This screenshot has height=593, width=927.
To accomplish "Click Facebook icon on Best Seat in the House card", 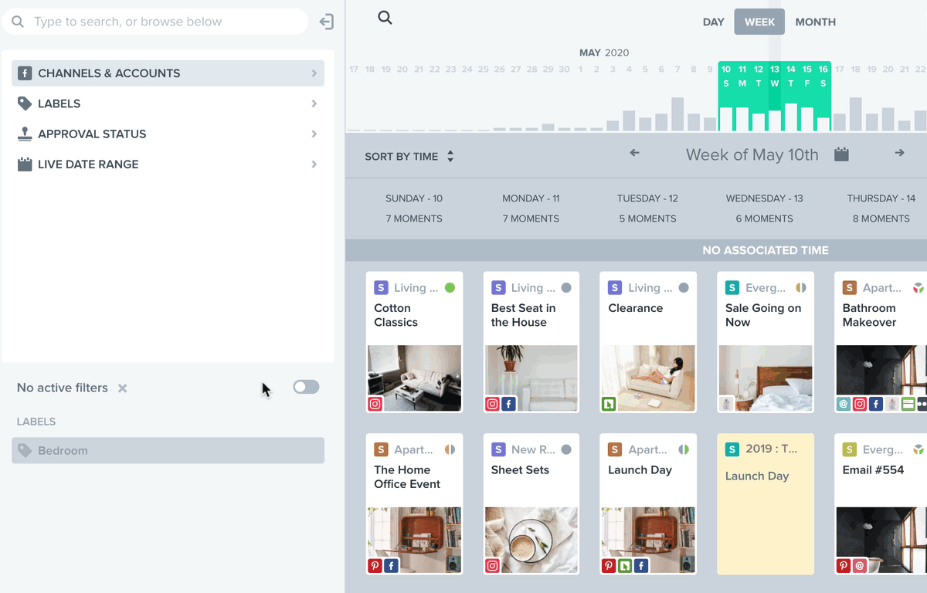I will pos(508,404).
